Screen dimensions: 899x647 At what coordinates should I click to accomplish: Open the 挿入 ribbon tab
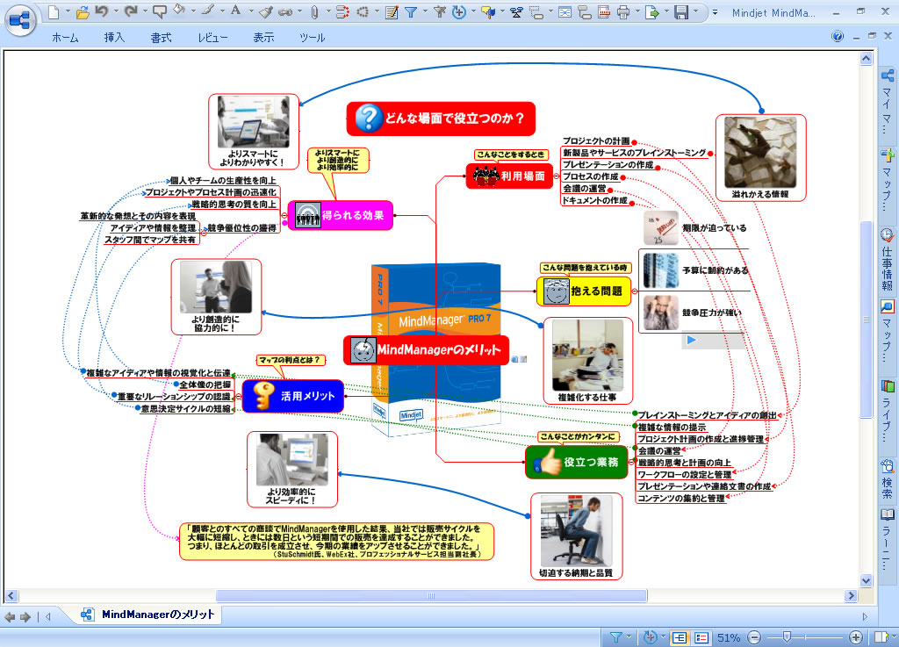tap(114, 38)
